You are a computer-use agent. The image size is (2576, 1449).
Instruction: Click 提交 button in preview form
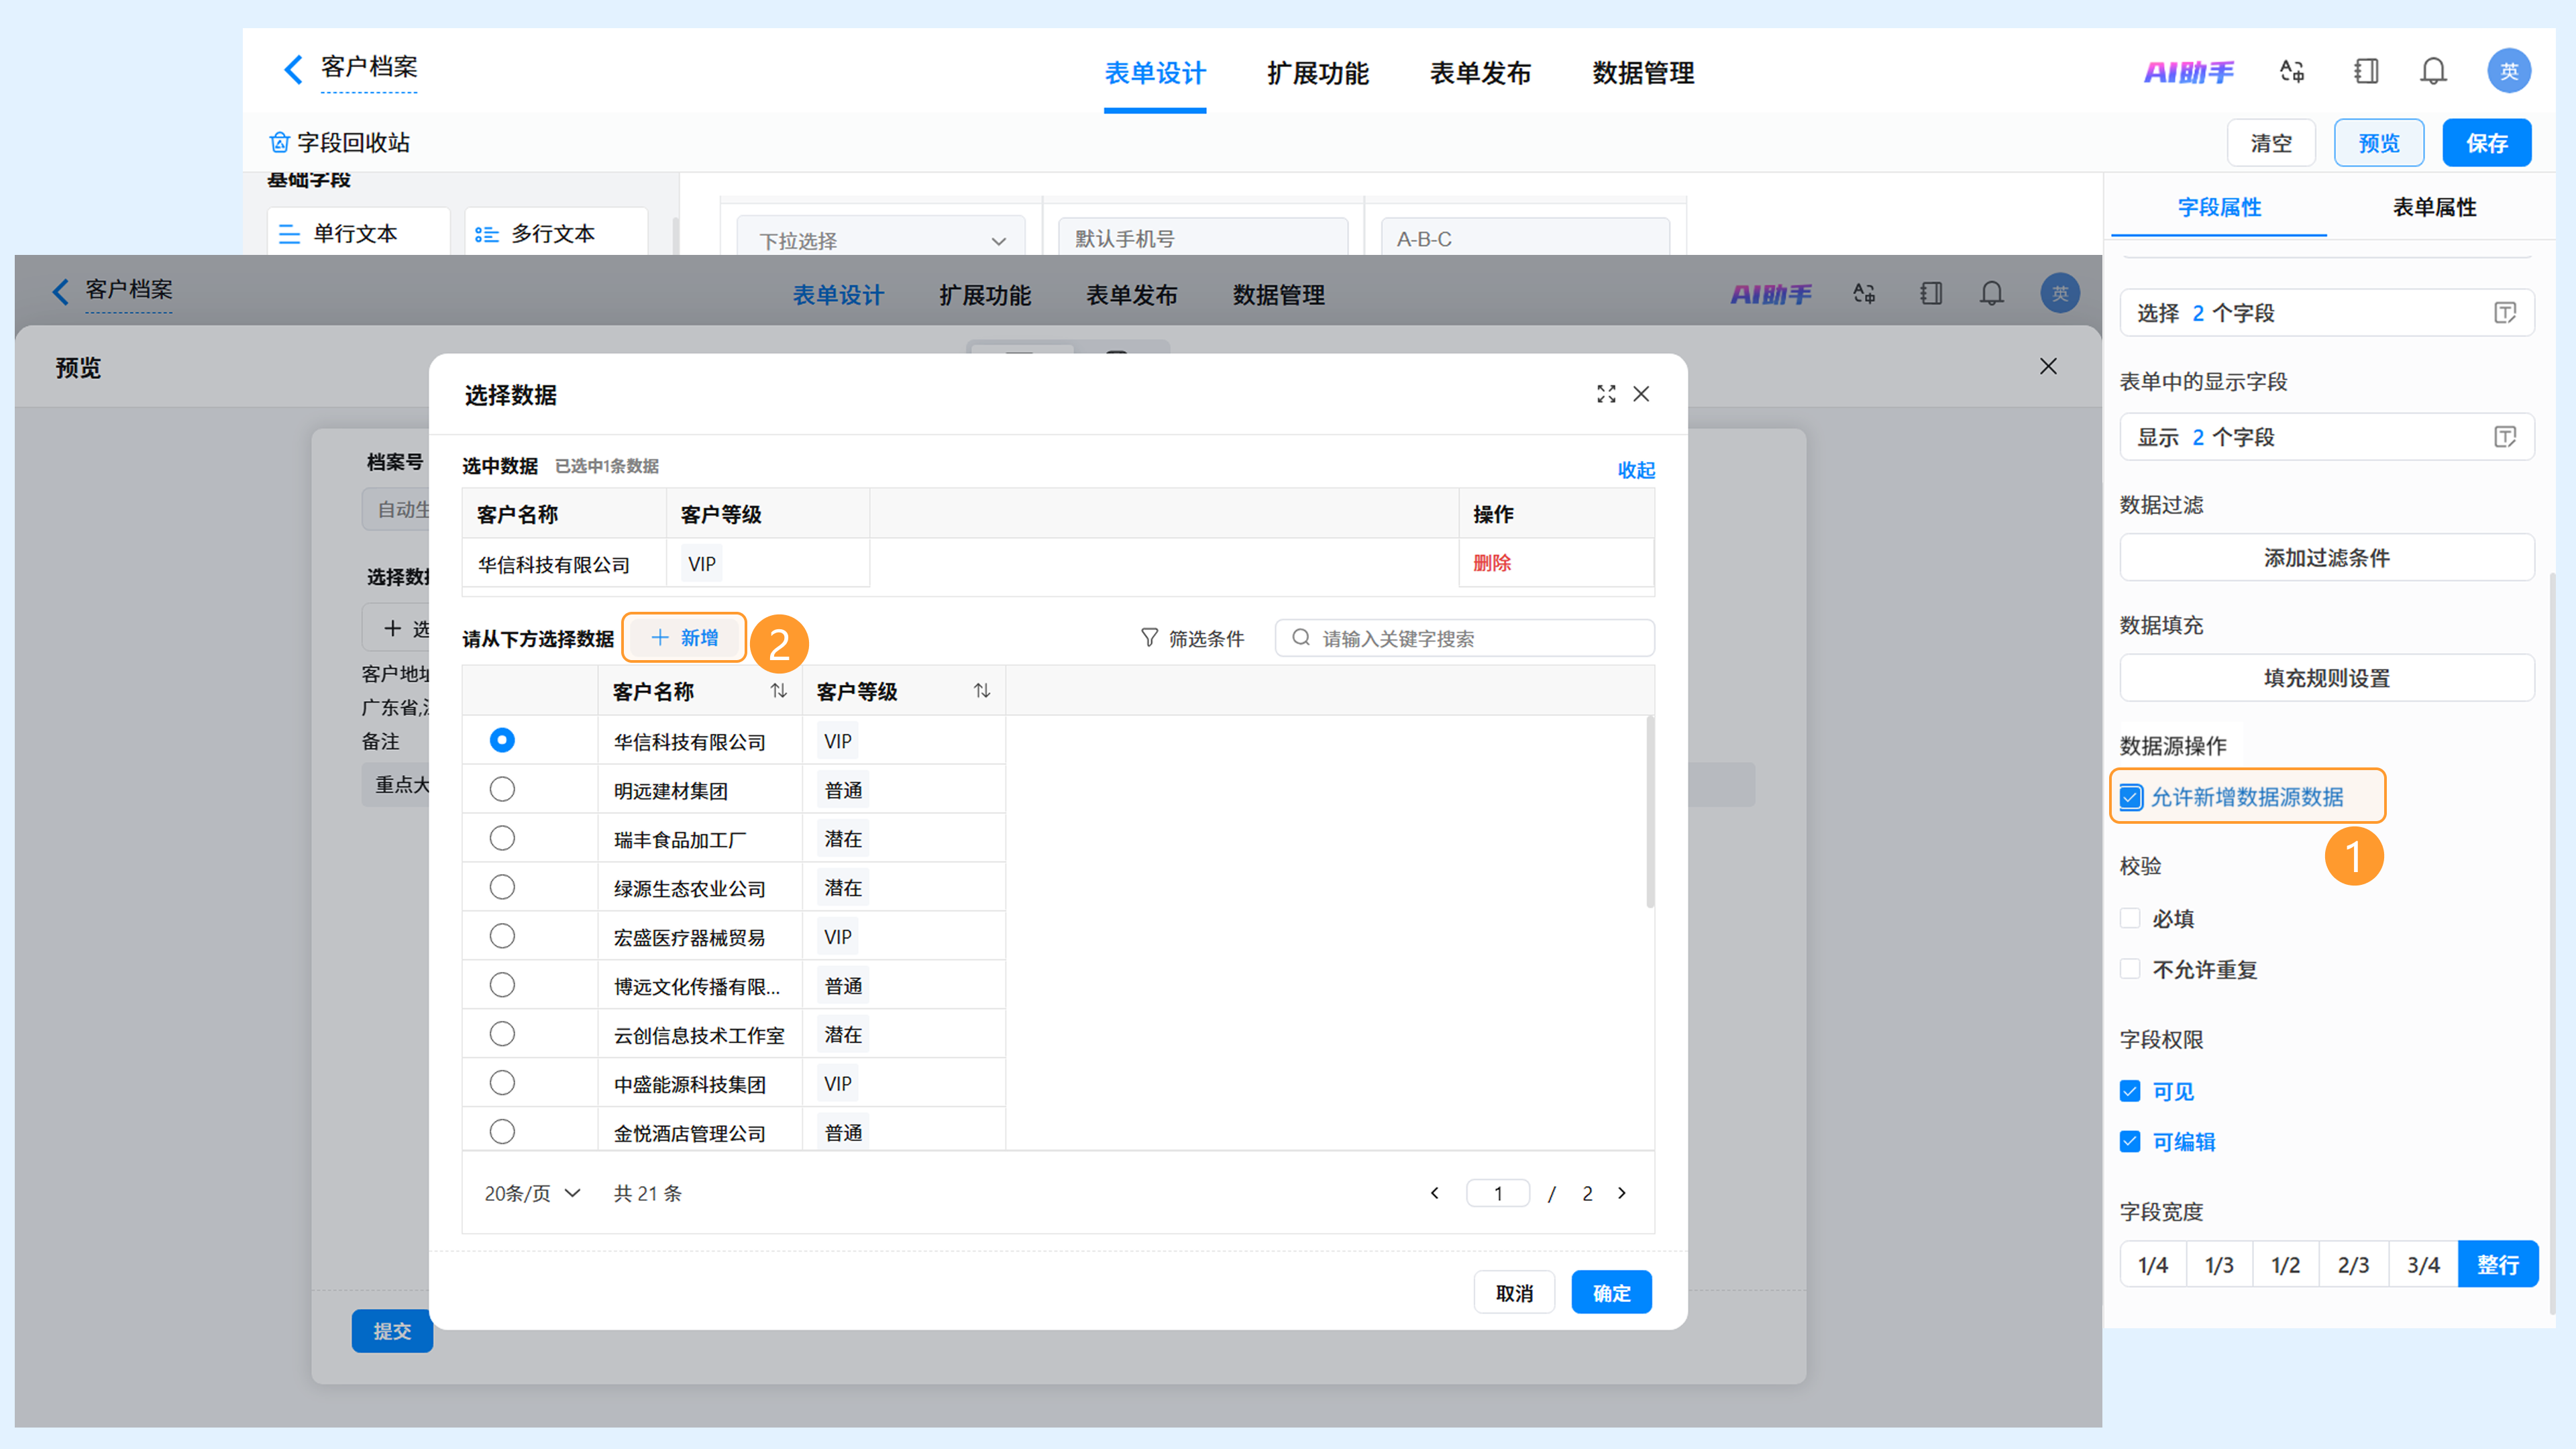tap(392, 1331)
